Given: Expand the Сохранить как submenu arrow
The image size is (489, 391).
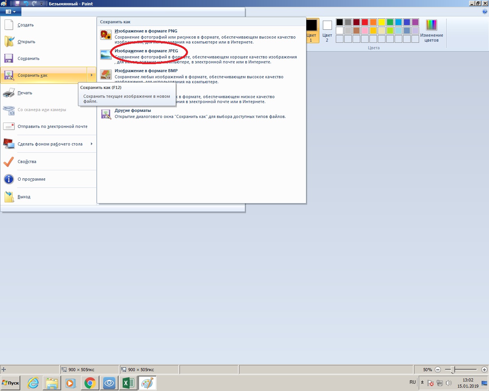Looking at the screenshot, I should pos(92,75).
